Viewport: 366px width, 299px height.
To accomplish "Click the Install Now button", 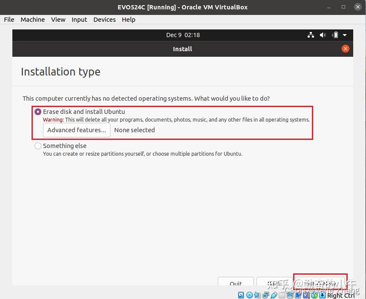I will [x=320, y=282].
